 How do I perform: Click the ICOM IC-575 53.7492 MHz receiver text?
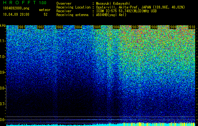(126, 11)
